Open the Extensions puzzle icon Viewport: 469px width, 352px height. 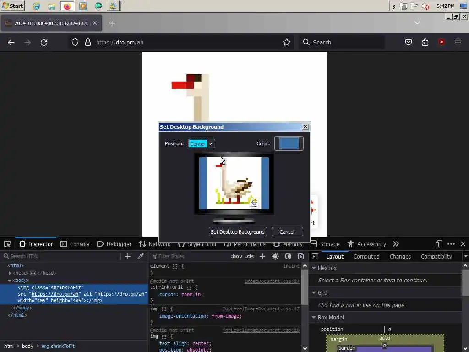pyautogui.click(x=425, y=42)
